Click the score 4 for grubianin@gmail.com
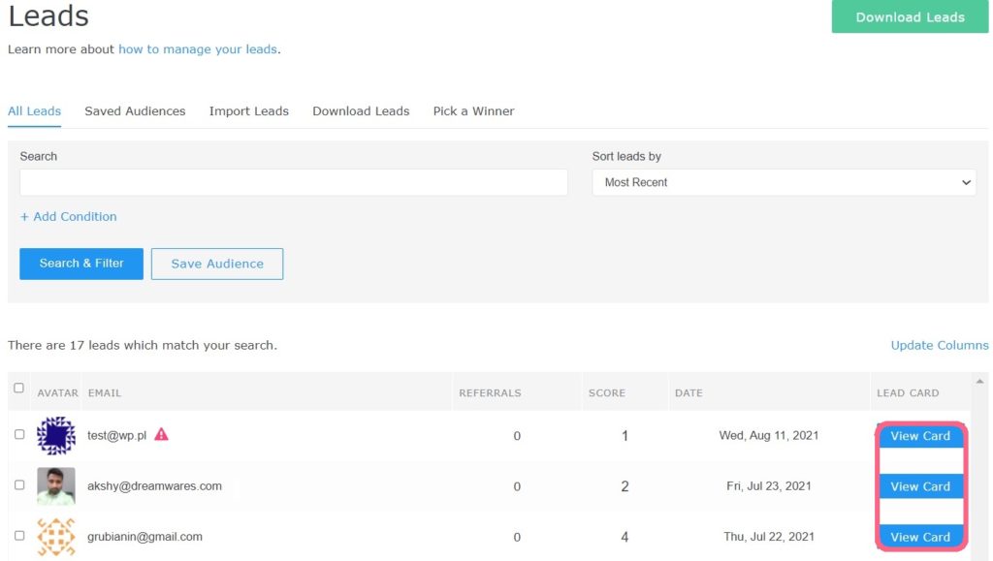This screenshot has height=561, width=993. click(625, 537)
